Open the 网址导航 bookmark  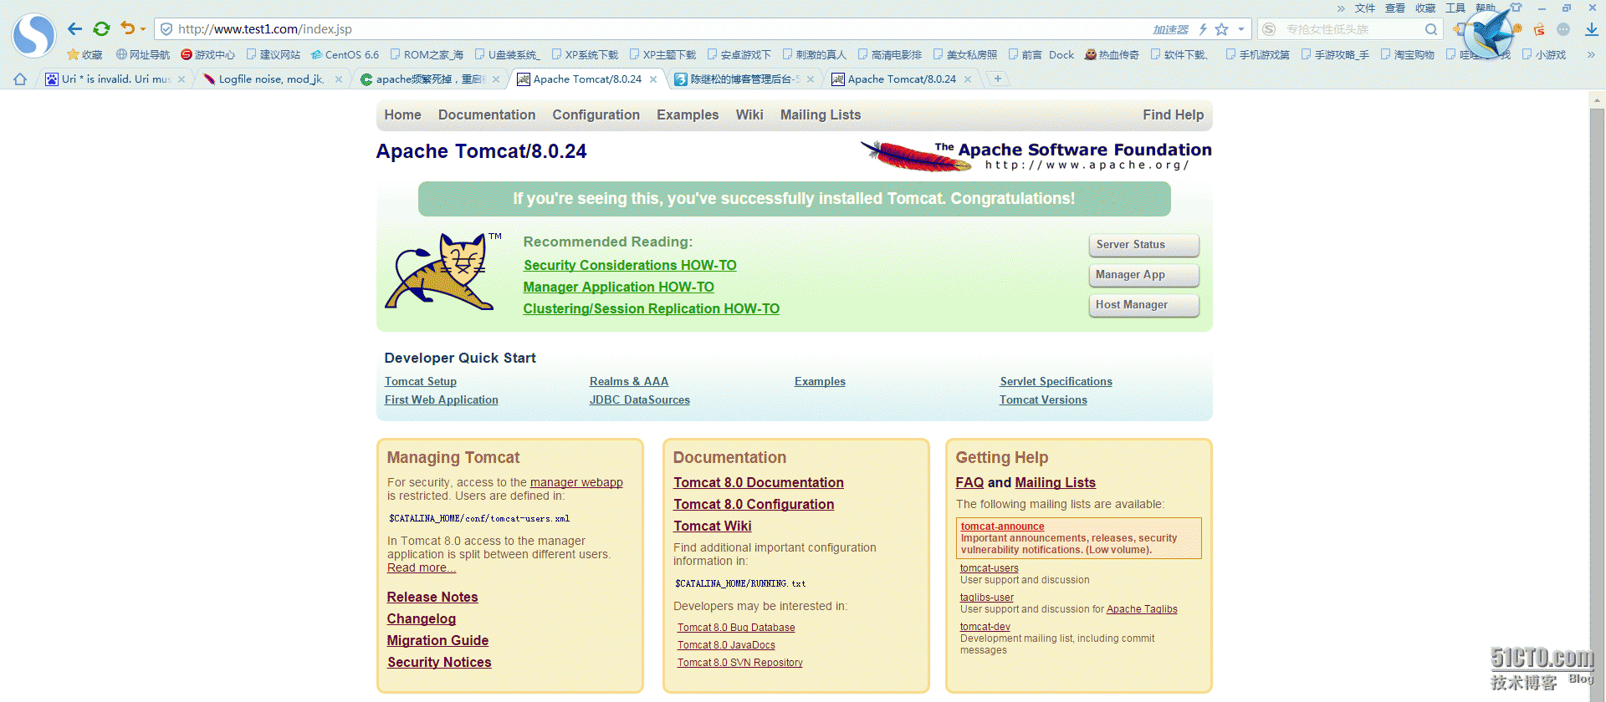(142, 55)
